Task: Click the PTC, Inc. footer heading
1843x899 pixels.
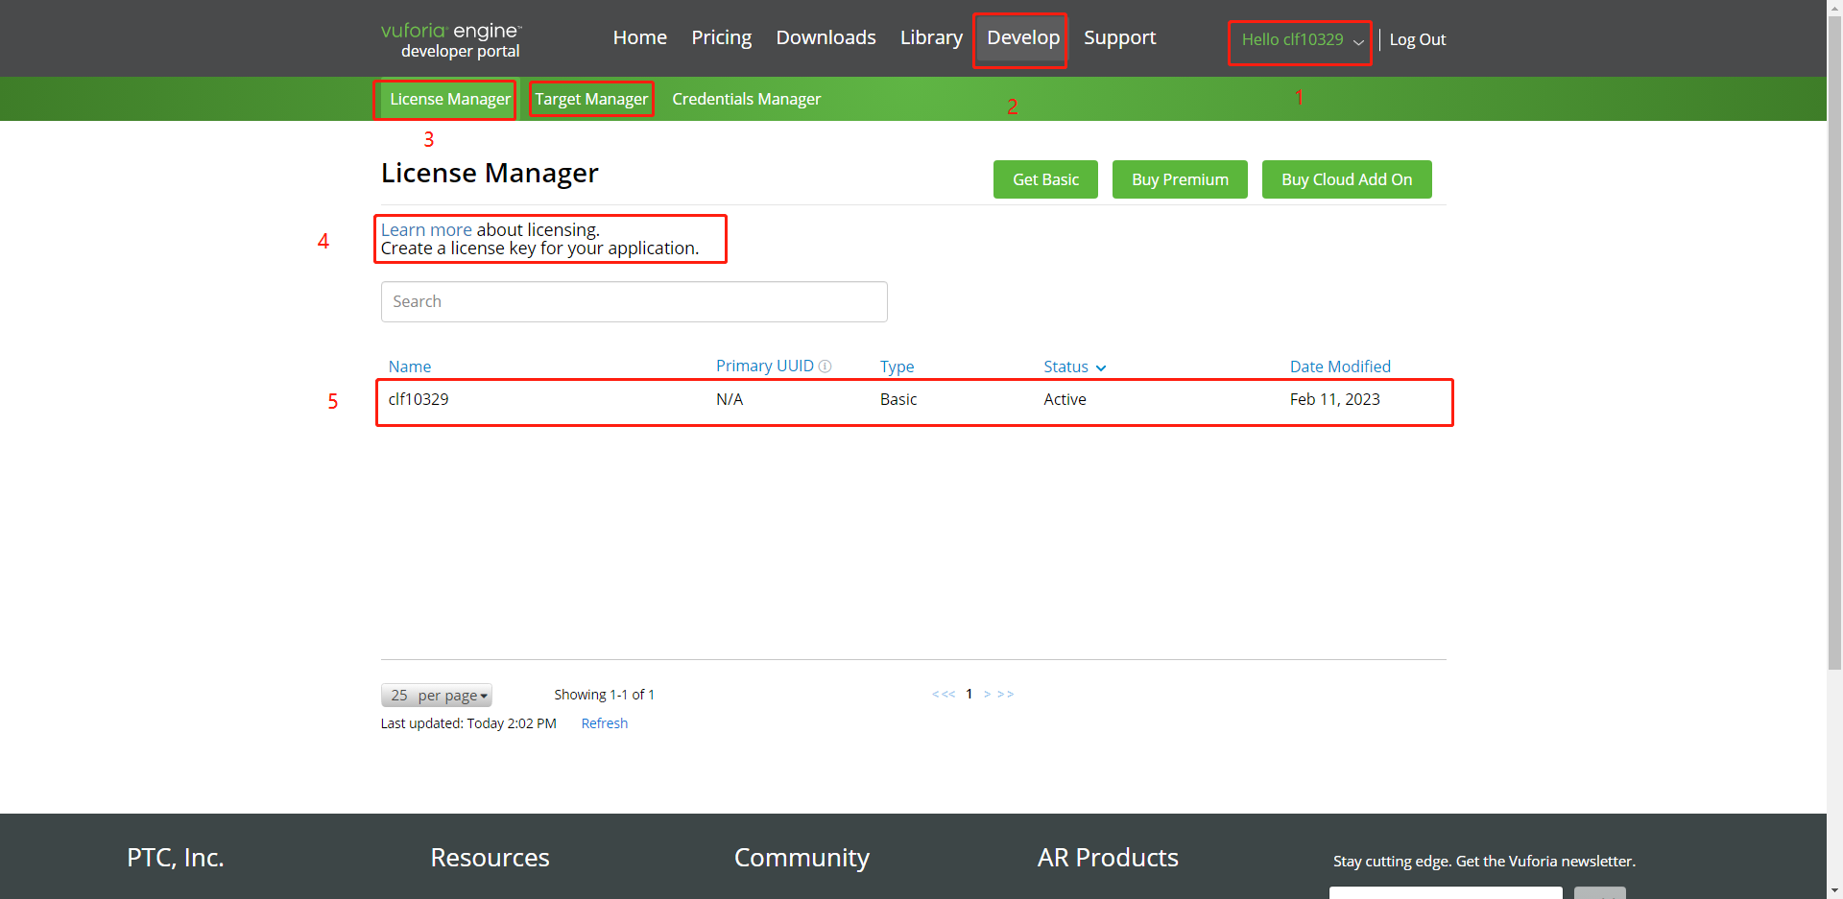Action: pos(176,858)
